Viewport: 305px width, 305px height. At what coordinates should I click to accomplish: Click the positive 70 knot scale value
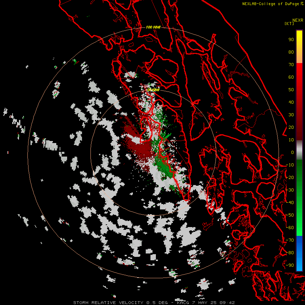[x=291, y=65]
